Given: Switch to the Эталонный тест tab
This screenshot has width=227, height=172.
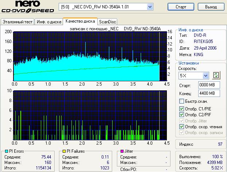Looking at the screenshot, I should tap(17, 21).
